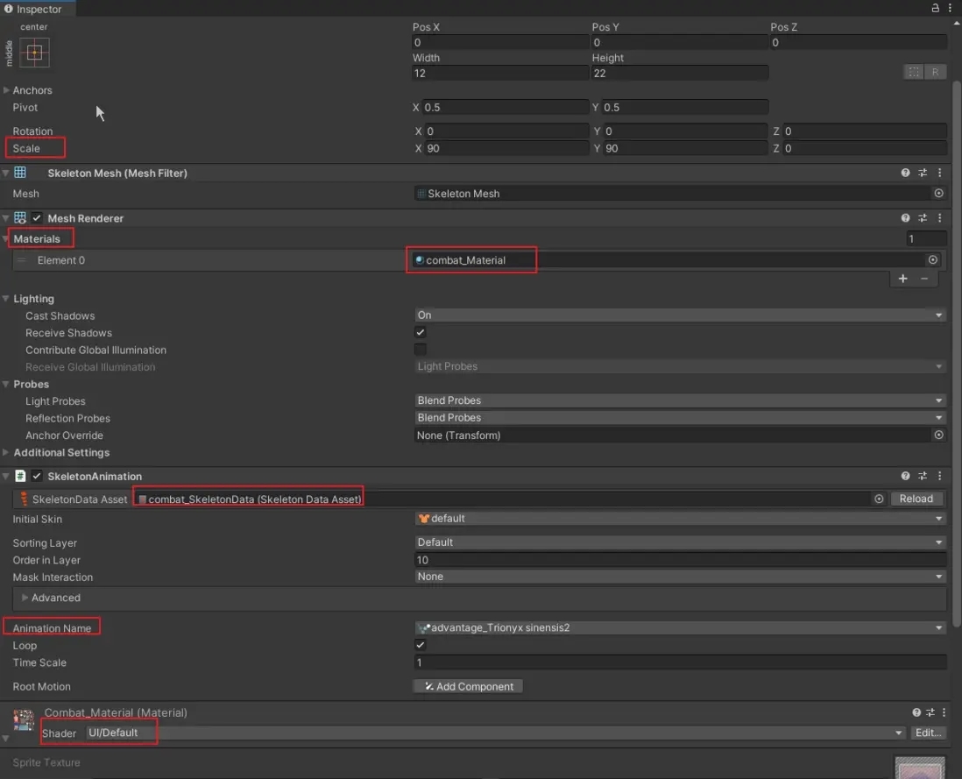Disable the Mesh Renderer component checkbox

(37, 218)
